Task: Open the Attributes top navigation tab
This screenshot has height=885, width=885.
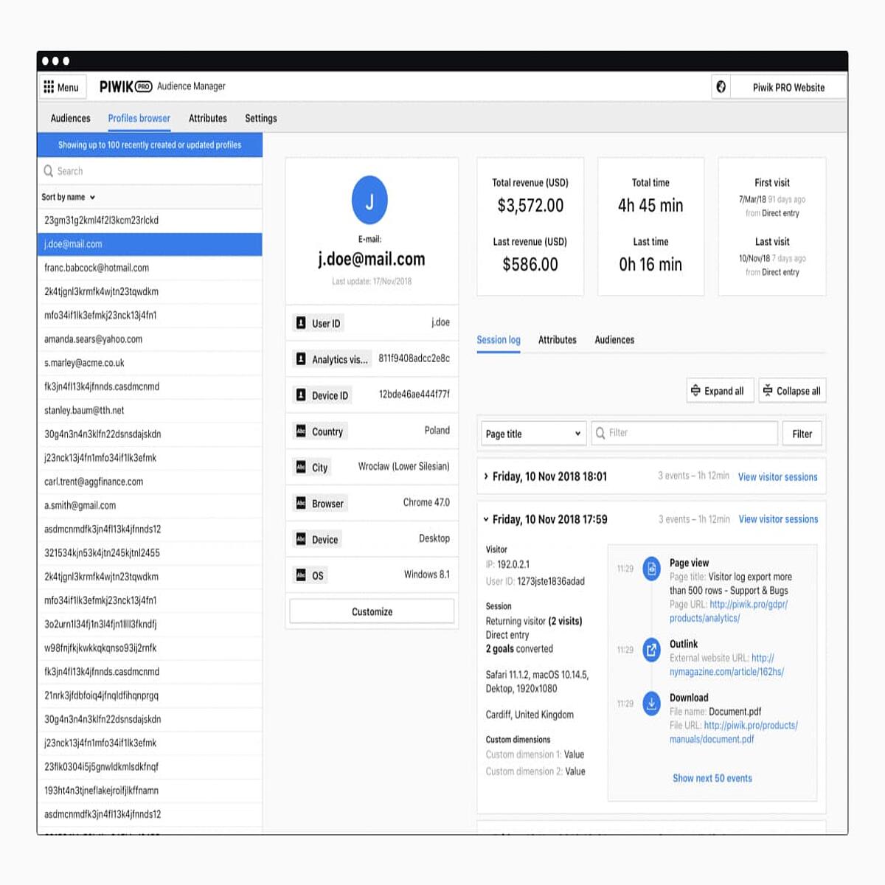Action: tap(208, 118)
